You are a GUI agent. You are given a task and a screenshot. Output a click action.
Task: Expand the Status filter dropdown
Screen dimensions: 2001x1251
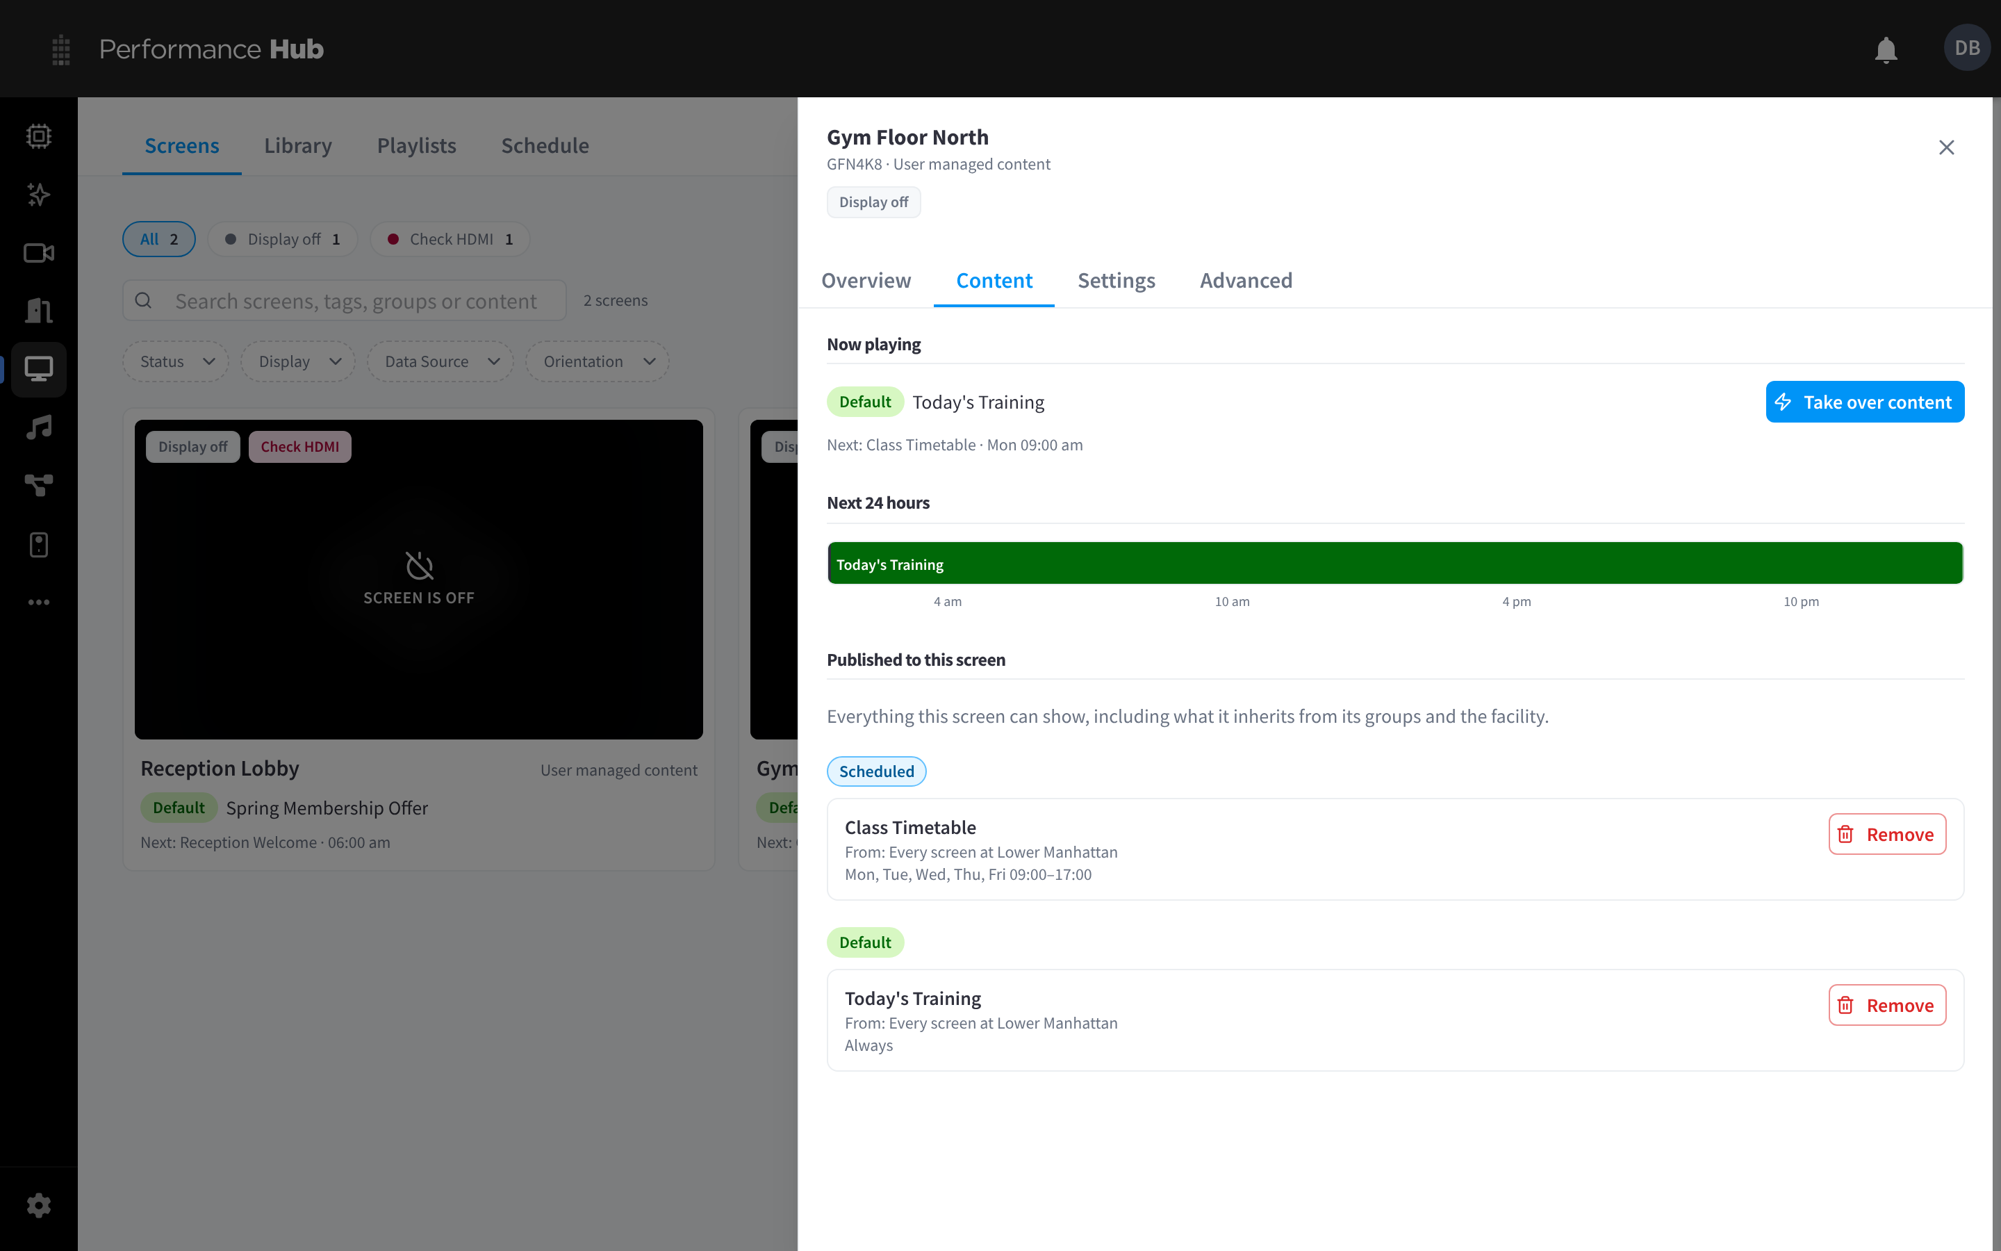tap(176, 361)
